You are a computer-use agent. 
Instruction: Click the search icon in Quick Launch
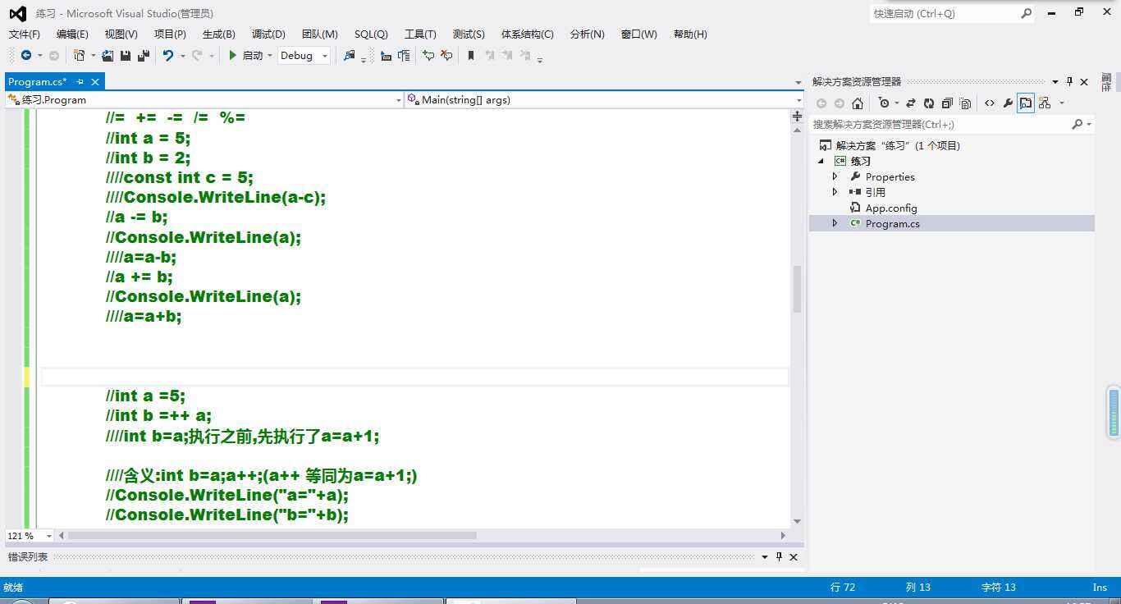(x=1026, y=13)
